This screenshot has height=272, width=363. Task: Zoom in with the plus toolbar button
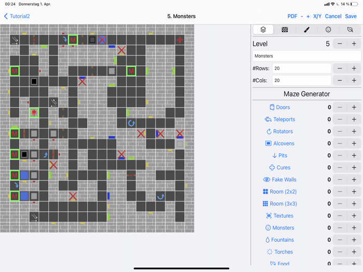coord(308,17)
